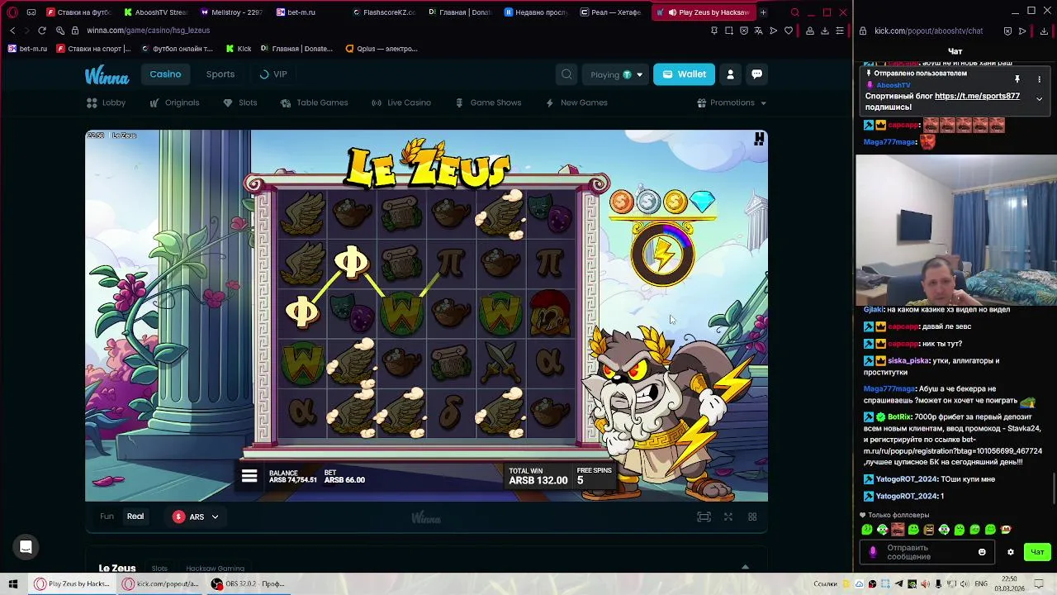Click the kick.com chat address bar
Image resolution: width=1057 pixels, height=595 pixels.
click(x=929, y=31)
